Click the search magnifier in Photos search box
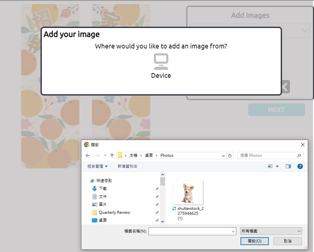Screen dimensions: 314x252 [299, 155]
